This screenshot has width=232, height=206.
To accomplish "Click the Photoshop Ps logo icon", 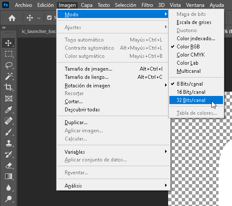I will point(6,5).
